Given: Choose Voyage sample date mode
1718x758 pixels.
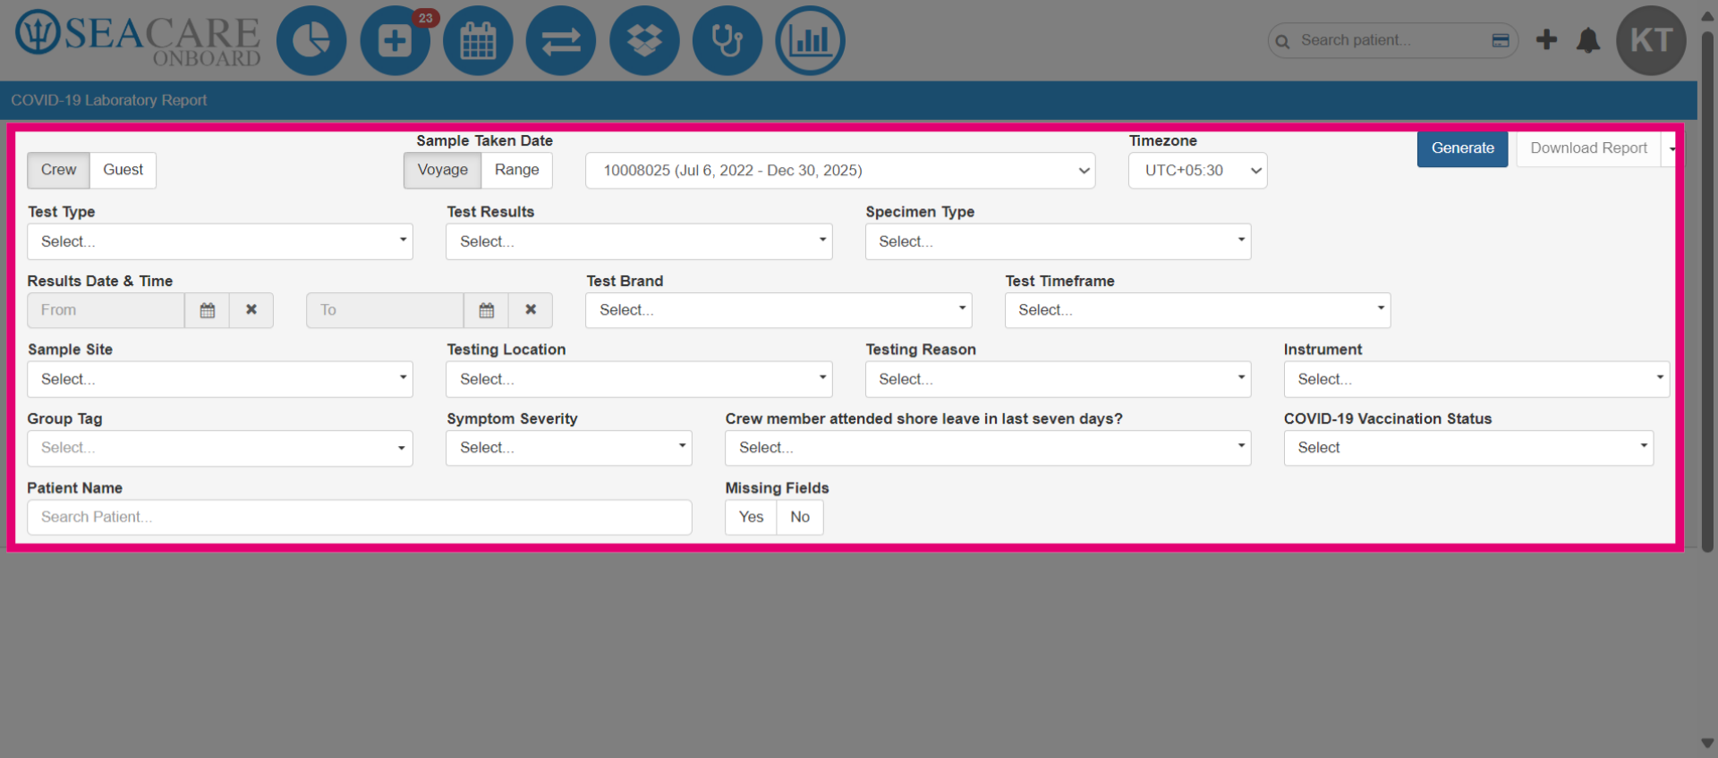Looking at the screenshot, I should pyautogui.click(x=443, y=170).
